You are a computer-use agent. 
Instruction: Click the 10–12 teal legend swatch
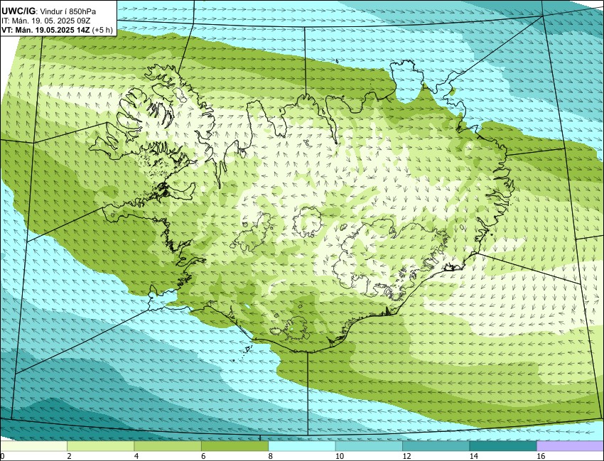pos(369,446)
